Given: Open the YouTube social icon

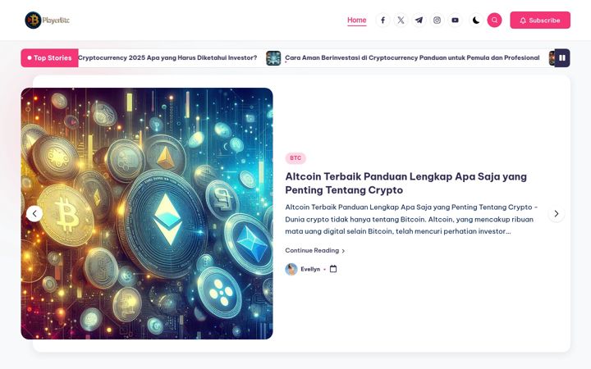Looking at the screenshot, I should coord(455,20).
